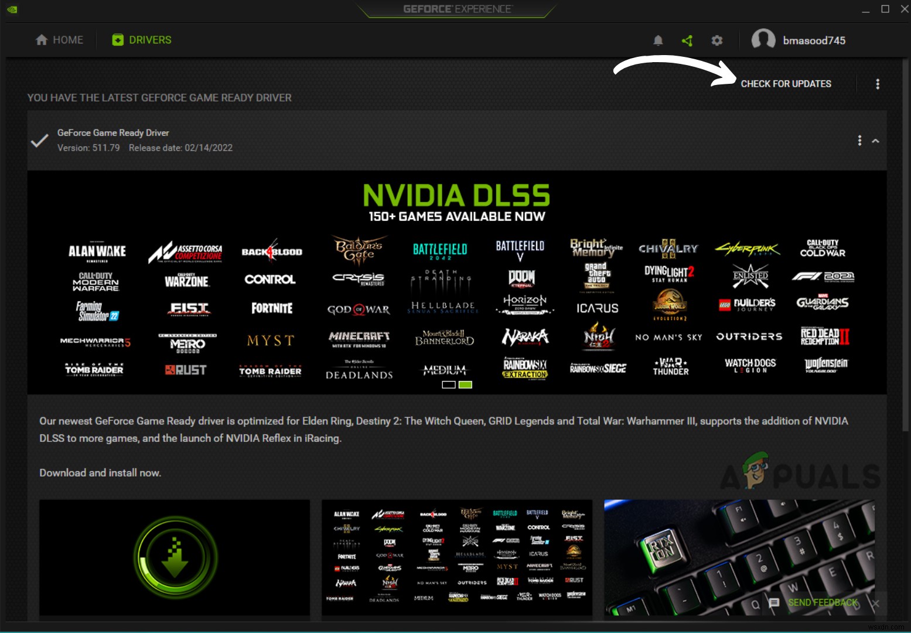Open the bmasood745 account name
This screenshot has width=911, height=633.
pyautogui.click(x=814, y=40)
